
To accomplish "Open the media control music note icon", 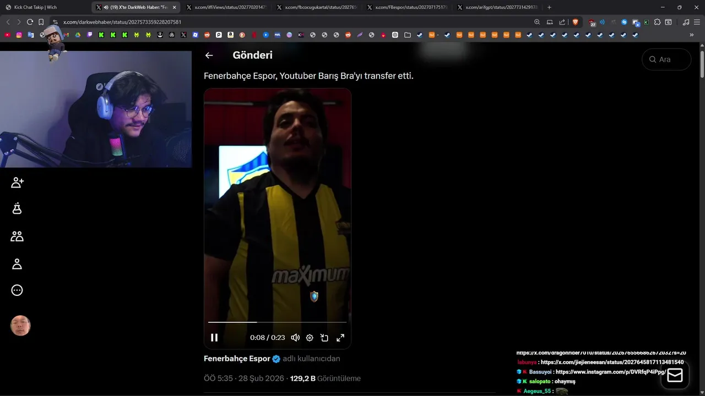I will click(x=686, y=22).
